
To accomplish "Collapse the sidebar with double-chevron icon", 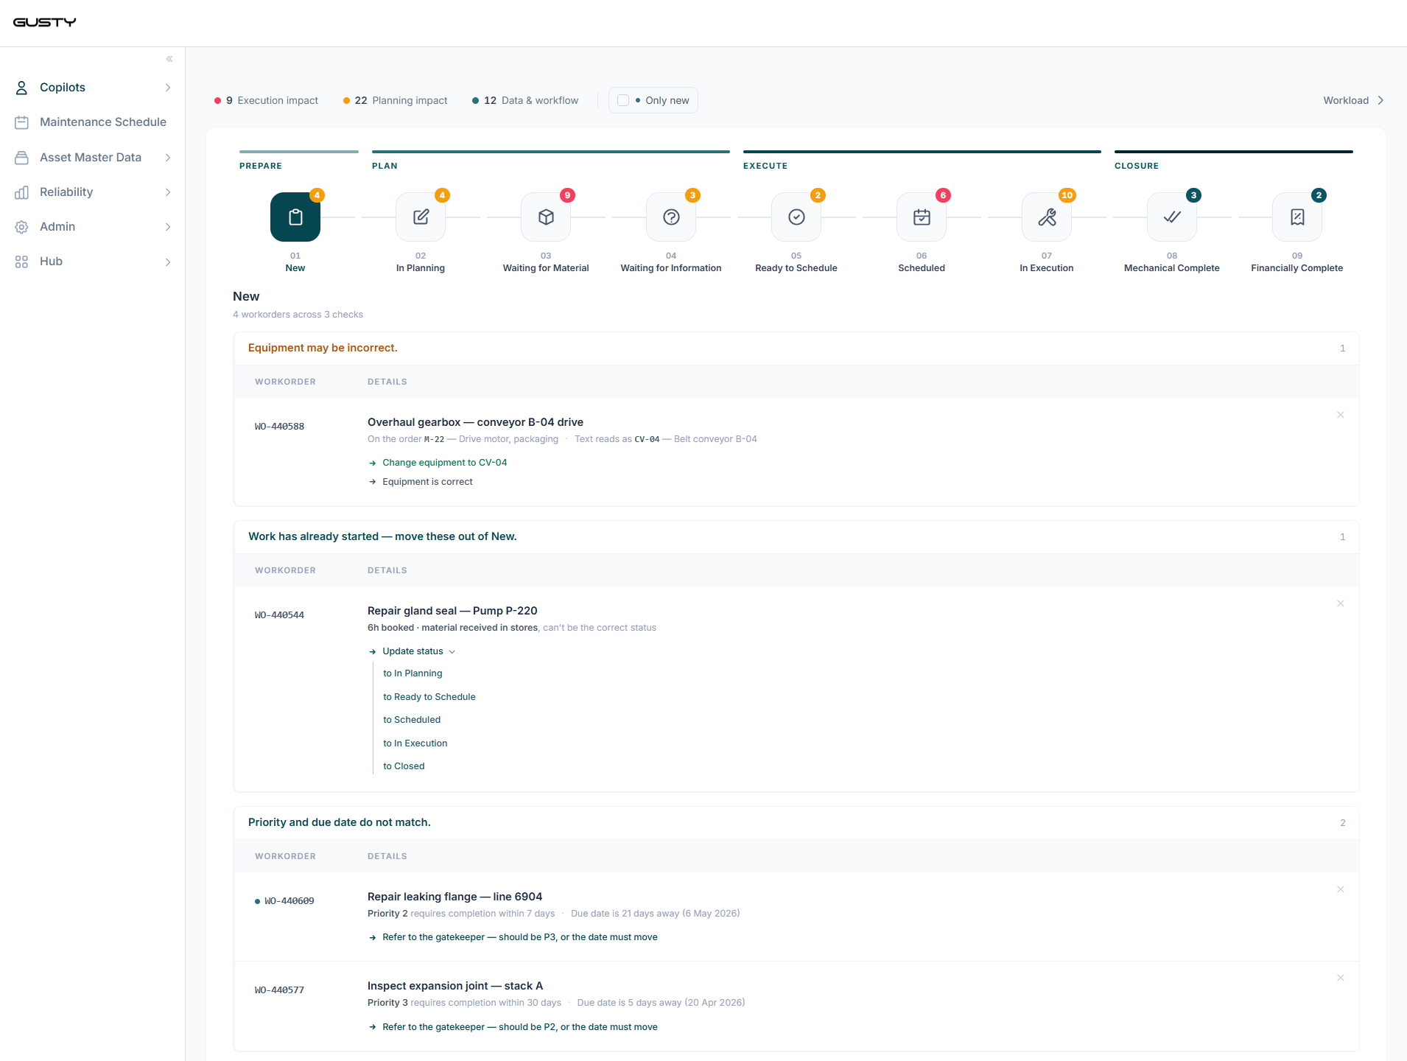I will (x=169, y=59).
